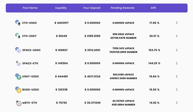
Task: Sort by the Liquidity column header
Action: tap(61, 8)
